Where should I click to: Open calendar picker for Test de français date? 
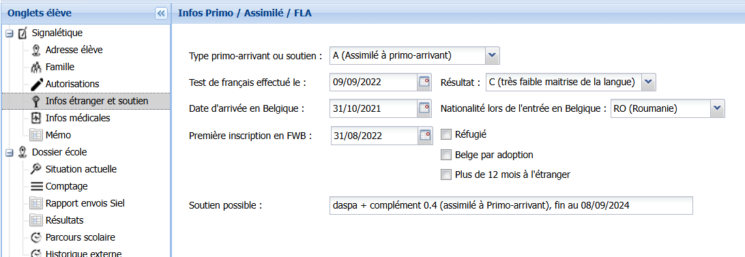coord(425,82)
